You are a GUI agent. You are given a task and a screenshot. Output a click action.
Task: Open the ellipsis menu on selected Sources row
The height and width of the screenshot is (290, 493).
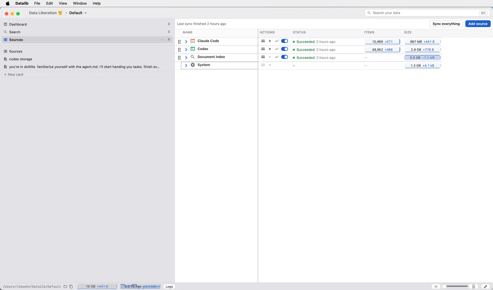tap(162, 40)
